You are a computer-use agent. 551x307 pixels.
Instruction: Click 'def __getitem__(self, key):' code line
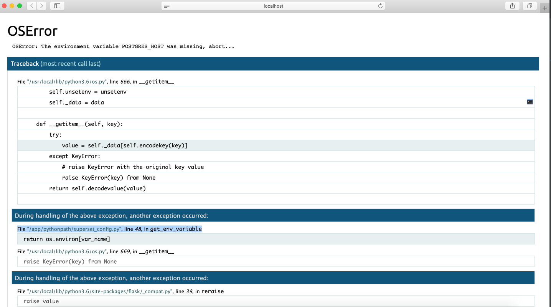point(276,124)
